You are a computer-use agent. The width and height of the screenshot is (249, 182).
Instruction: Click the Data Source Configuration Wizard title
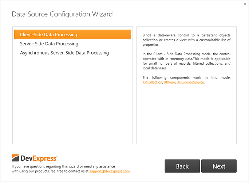tap(62, 14)
